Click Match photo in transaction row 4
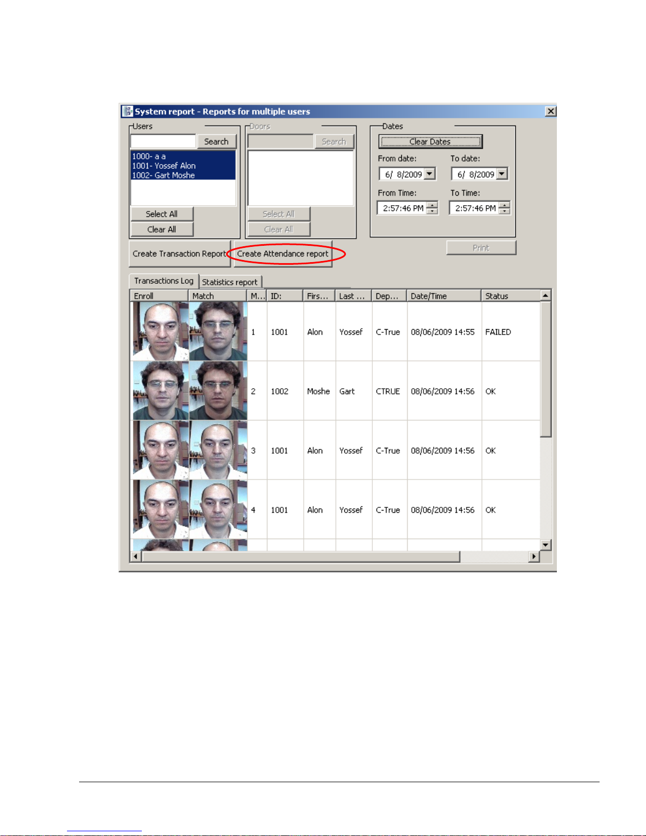646x836 pixels. coord(218,510)
